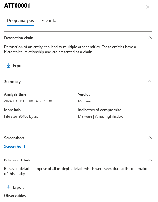Switch to the Deep analysis tab
Screen dimensions: 158x202
click(x=21, y=21)
